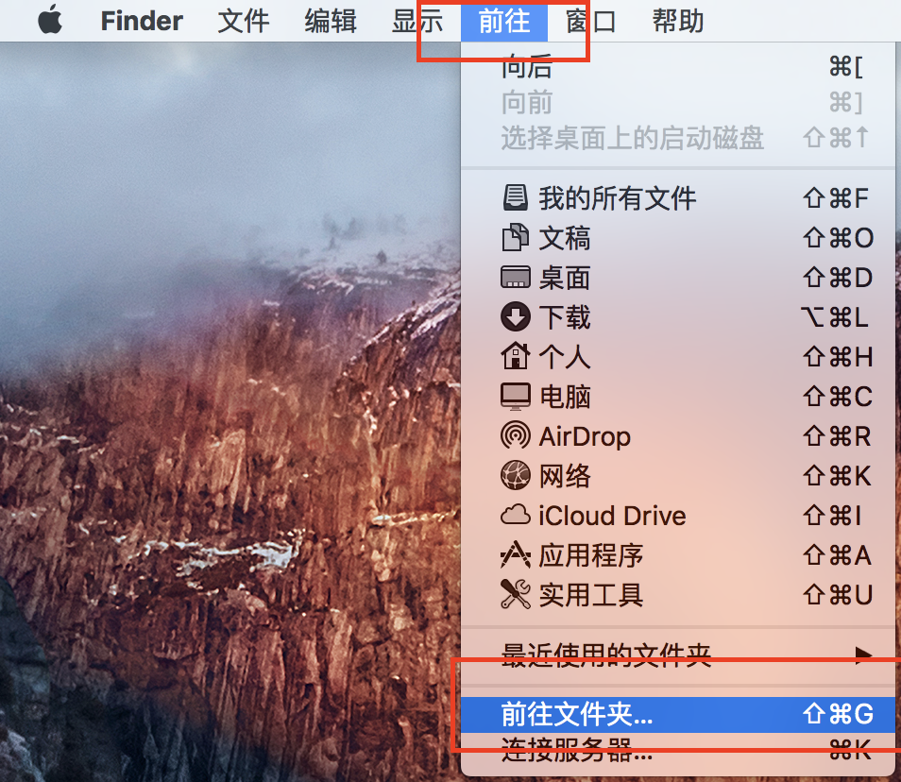Viewport: 901px width, 782px height.
Task: Expand submenu arrow for 最近使用的文件夹
Action: click(862, 655)
